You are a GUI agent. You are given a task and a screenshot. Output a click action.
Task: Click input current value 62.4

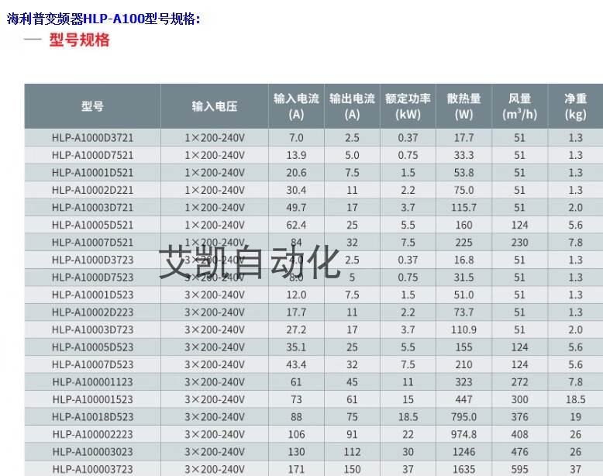[x=296, y=225]
